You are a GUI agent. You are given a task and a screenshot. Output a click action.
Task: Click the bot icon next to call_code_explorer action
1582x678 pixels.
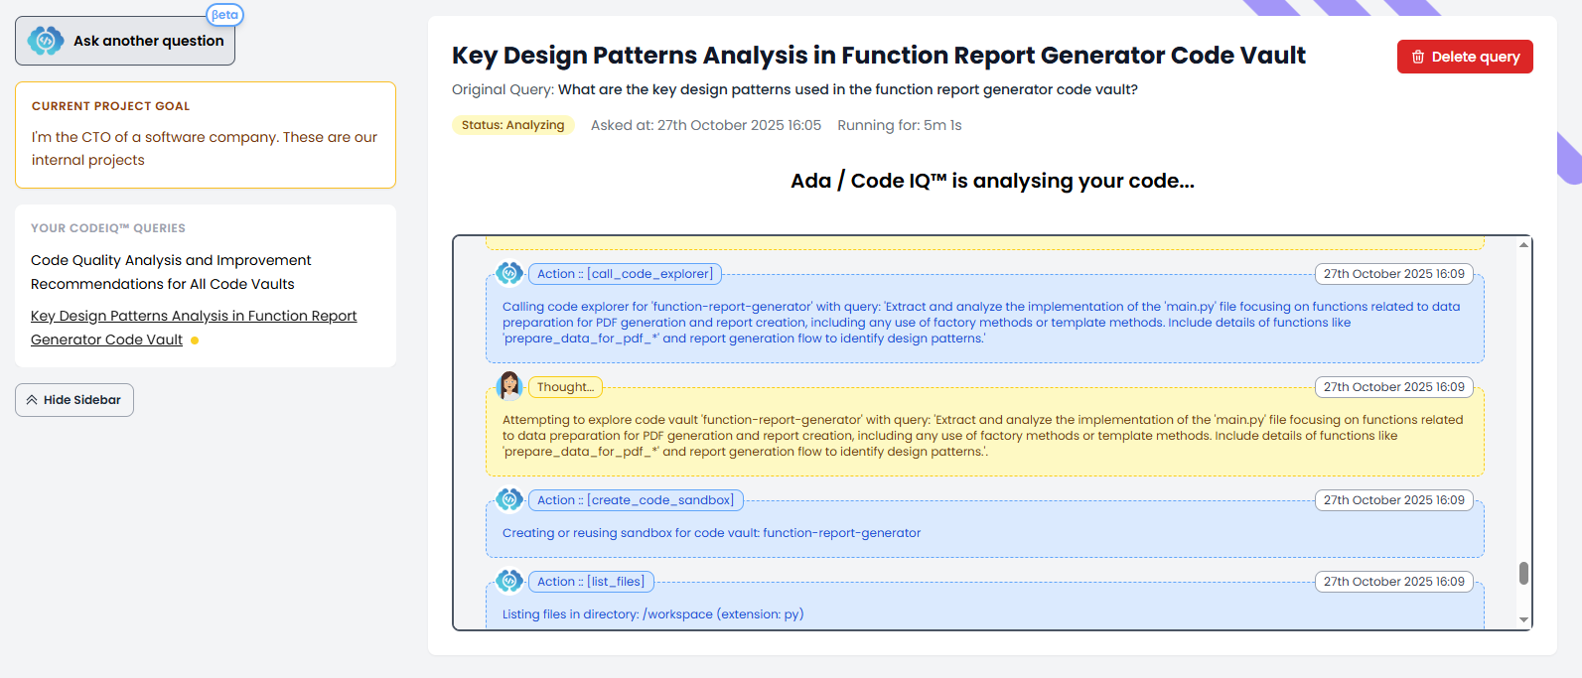(509, 273)
